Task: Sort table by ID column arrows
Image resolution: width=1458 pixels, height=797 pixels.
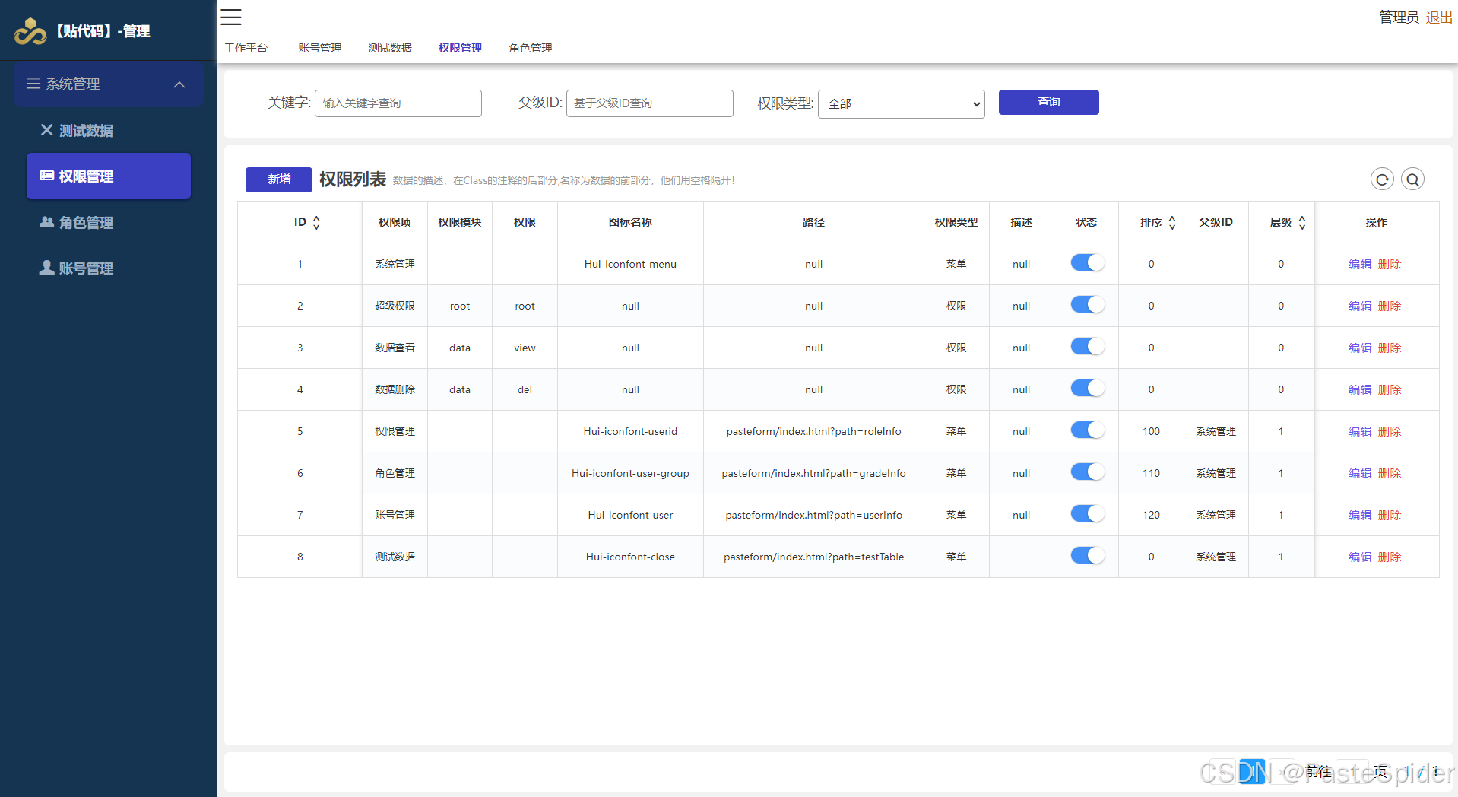Action: (317, 222)
